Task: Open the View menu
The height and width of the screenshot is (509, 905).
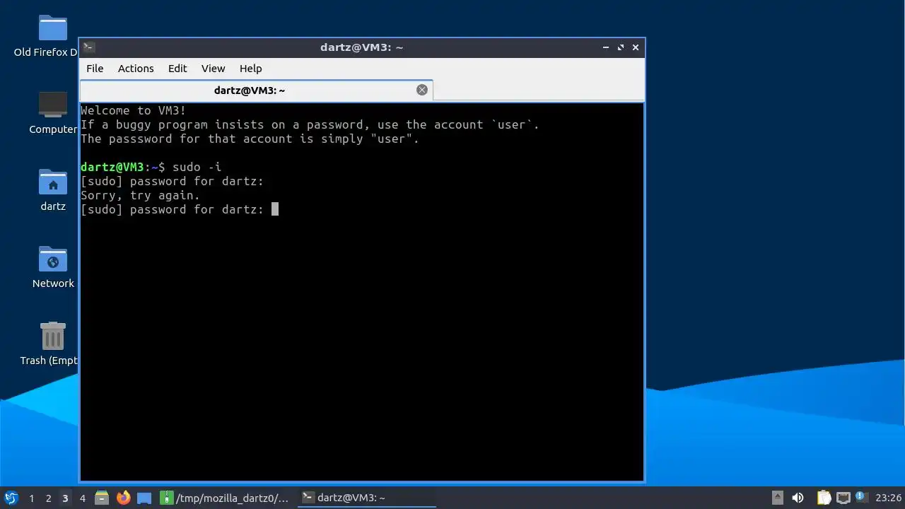Action: [213, 69]
